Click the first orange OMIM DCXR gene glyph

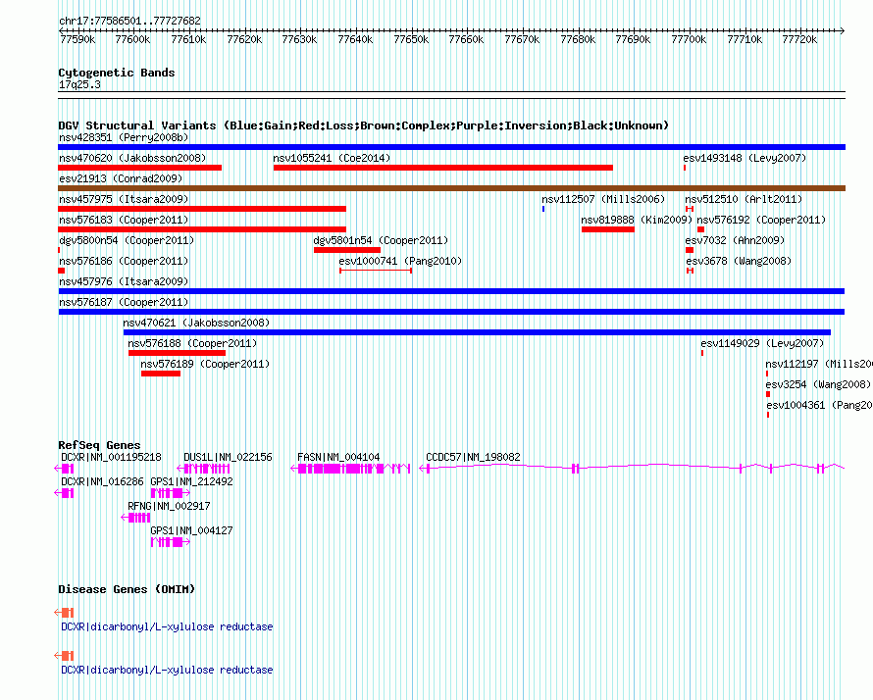coord(64,612)
